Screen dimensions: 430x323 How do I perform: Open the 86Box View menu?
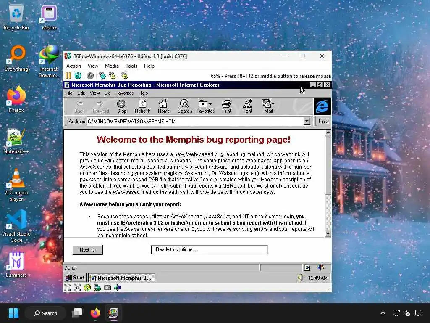93,66
